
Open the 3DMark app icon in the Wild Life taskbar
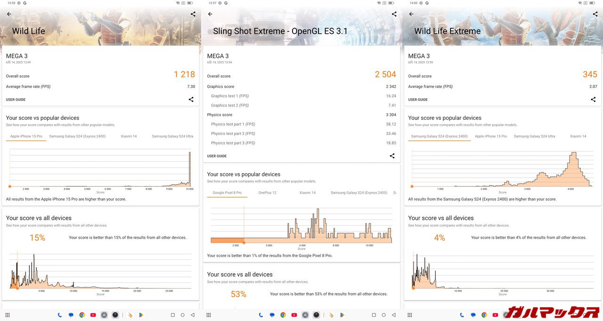coord(130,315)
